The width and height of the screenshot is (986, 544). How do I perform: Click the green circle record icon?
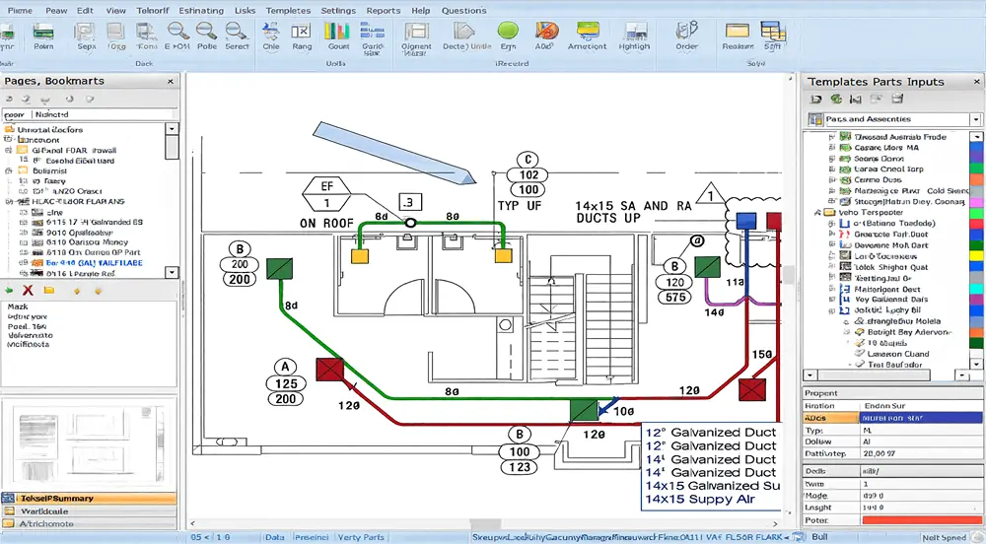point(508,31)
